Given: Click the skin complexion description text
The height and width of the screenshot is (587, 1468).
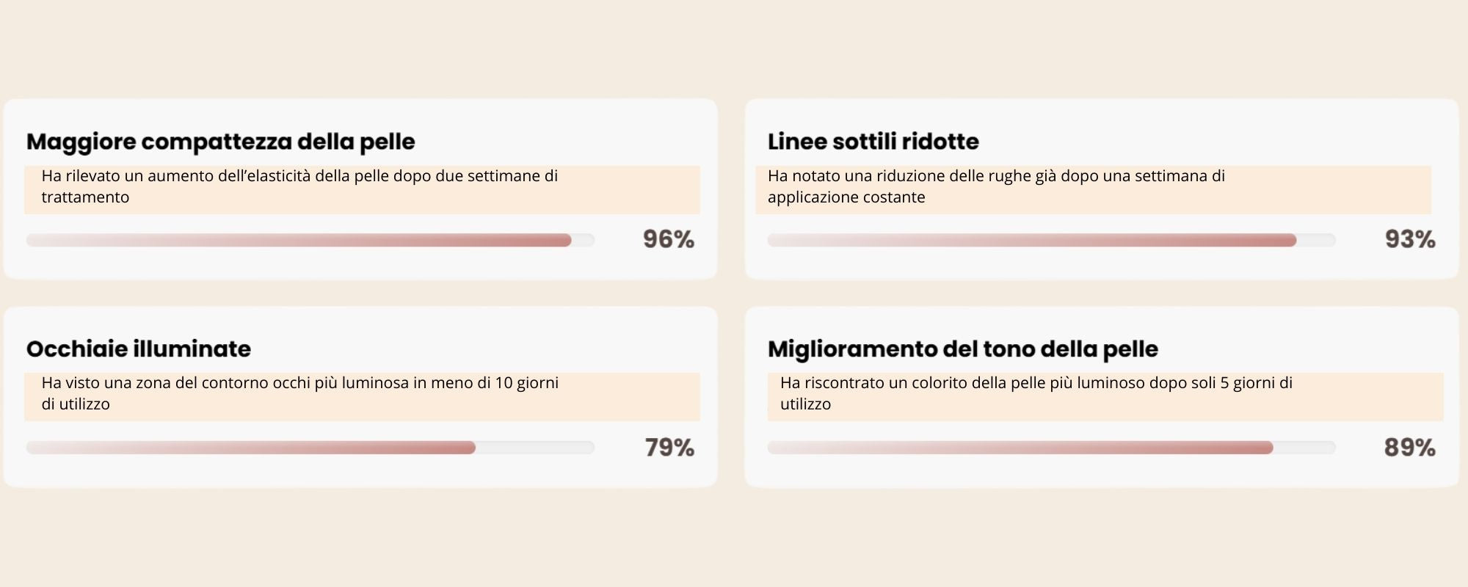Looking at the screenshot, I should [1036, 393].
